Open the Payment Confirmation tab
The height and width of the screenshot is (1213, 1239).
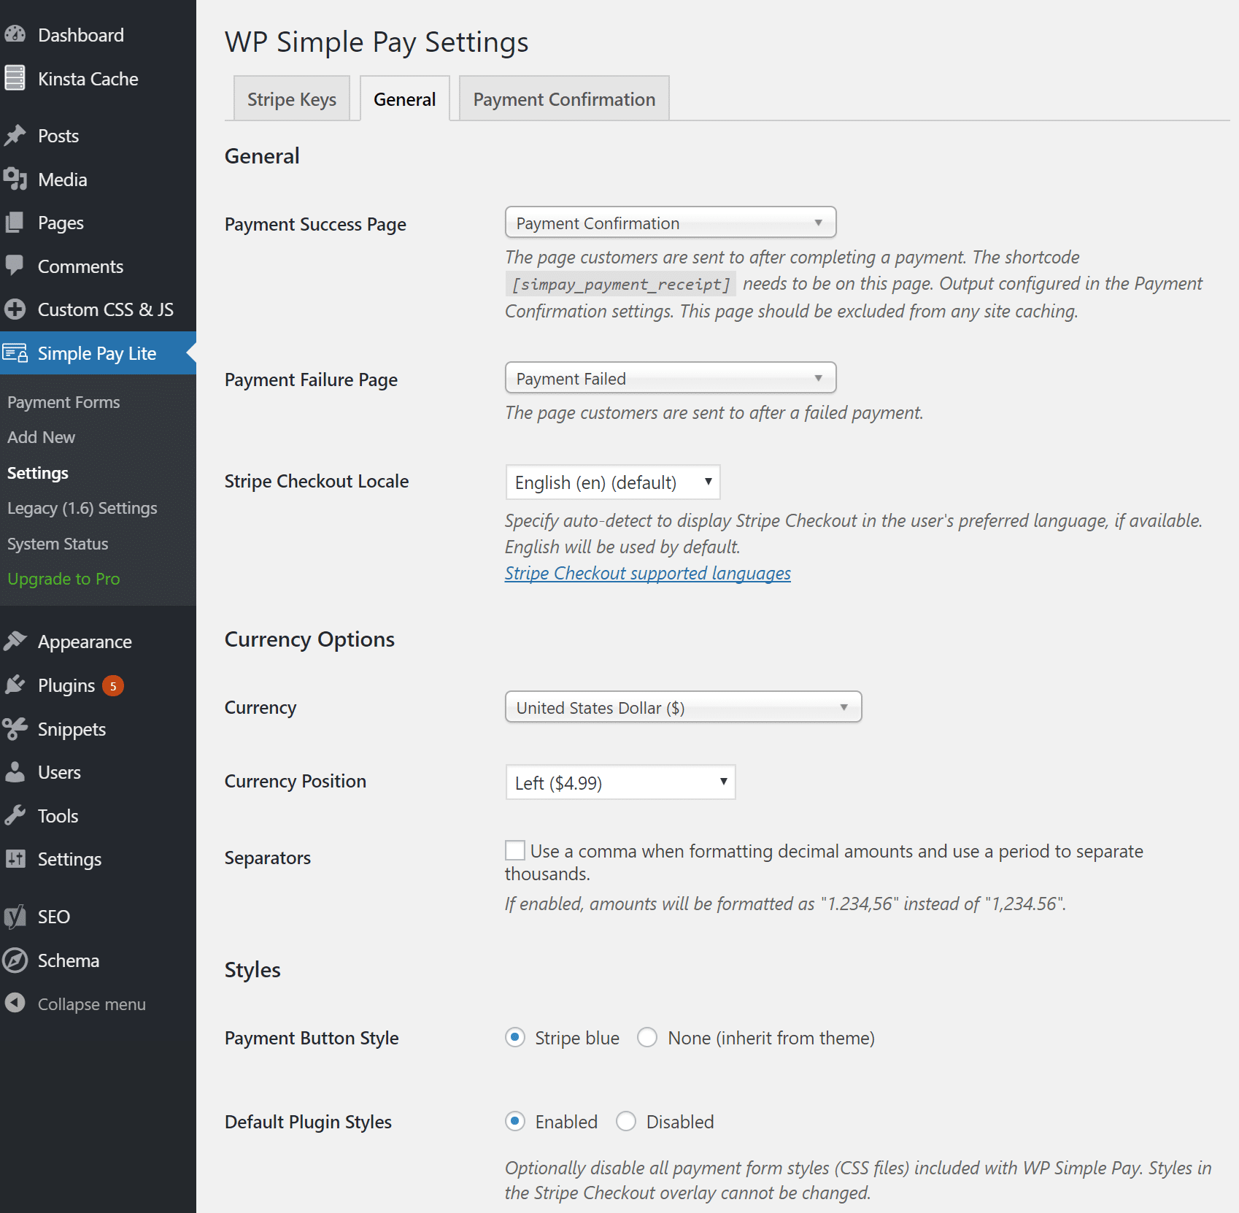pos(563,98)
